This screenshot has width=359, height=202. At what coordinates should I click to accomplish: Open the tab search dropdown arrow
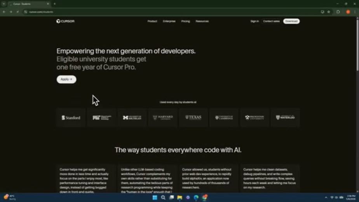coord(4,4)
